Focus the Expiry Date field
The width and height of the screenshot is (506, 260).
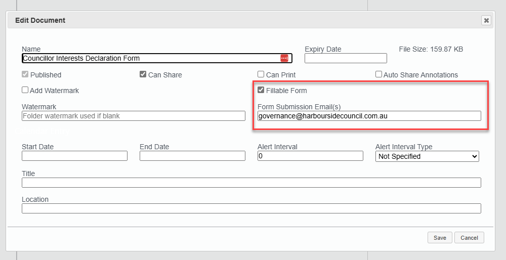tap(346, 58)
